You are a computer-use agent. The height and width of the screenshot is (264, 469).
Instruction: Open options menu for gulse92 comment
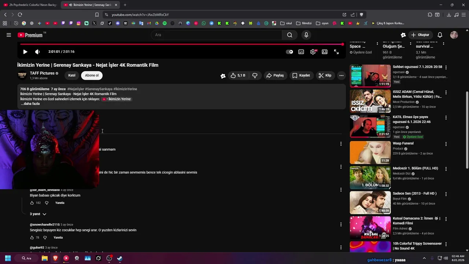[x=341, y=247]
